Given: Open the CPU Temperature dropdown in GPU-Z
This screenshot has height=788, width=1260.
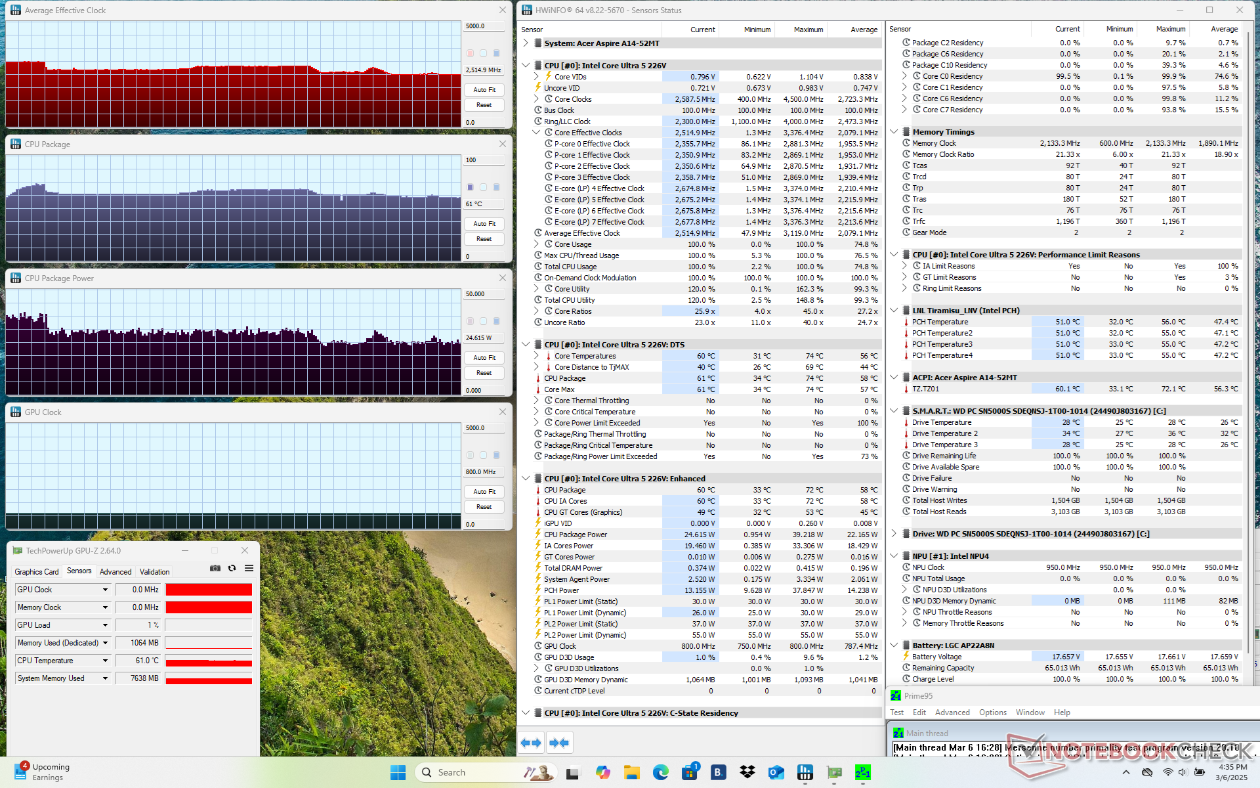Looking at the screenshot, I should point(105,661).
